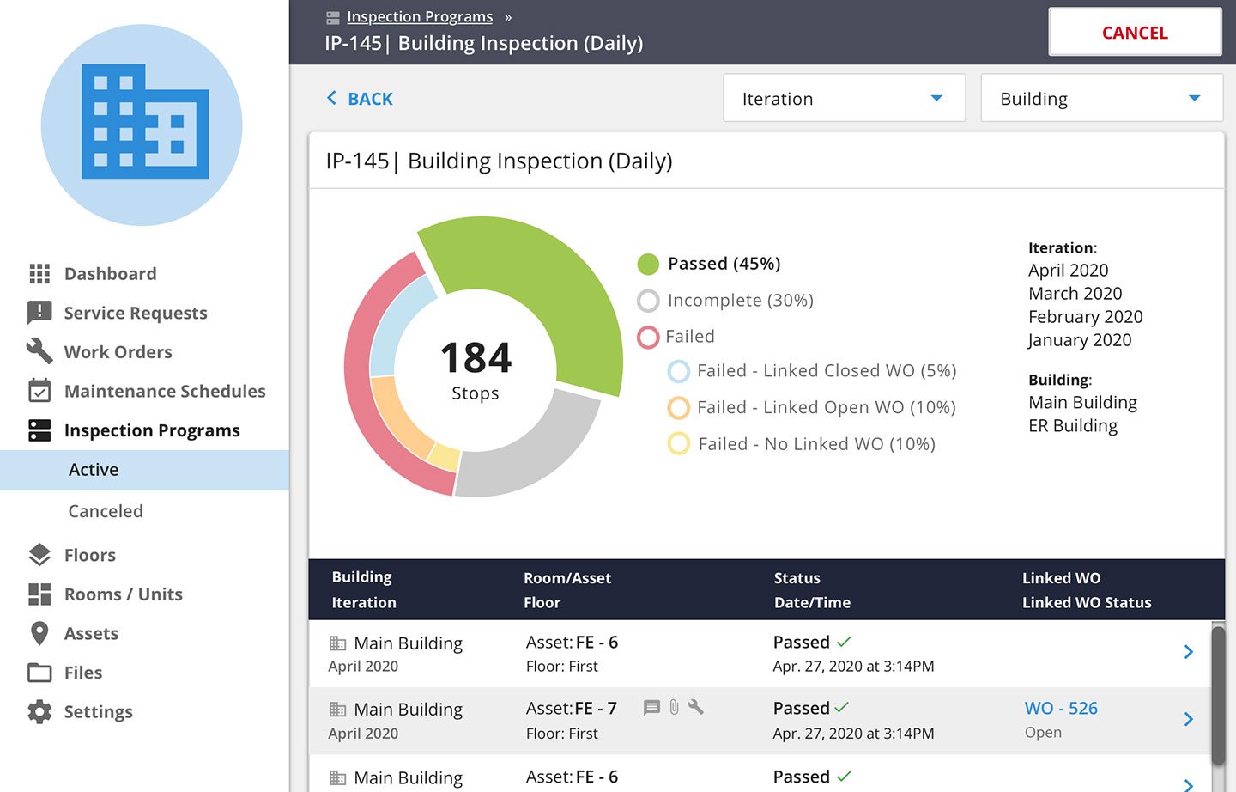Open the Maintenance Schedules icon in sidebar
The height and width of the screenshot is (792, 1236).
click(39, 391)
